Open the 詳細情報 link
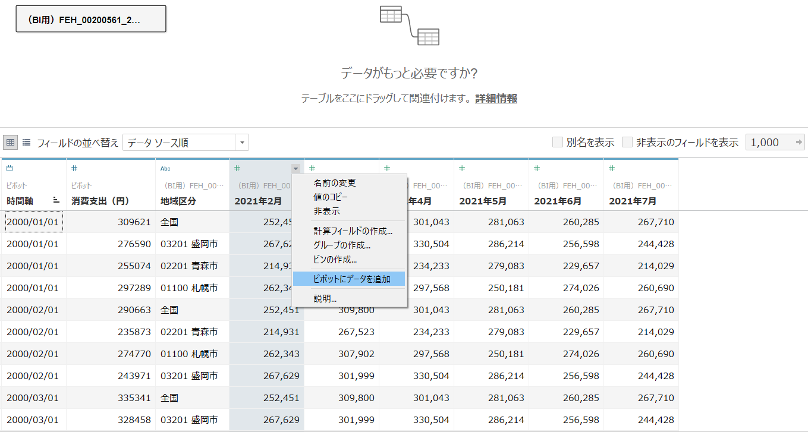This screenshot has height=432, width=808. (x=496, y=99)
